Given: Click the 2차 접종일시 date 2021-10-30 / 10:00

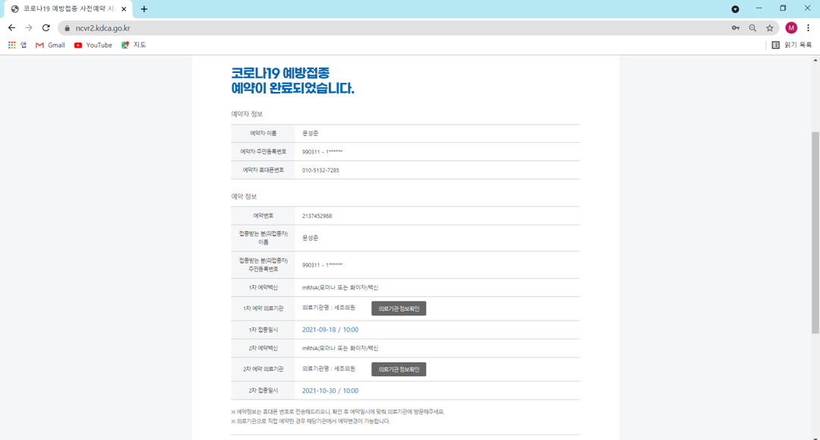Looking at the screenshot, I should tap(330, 391).
